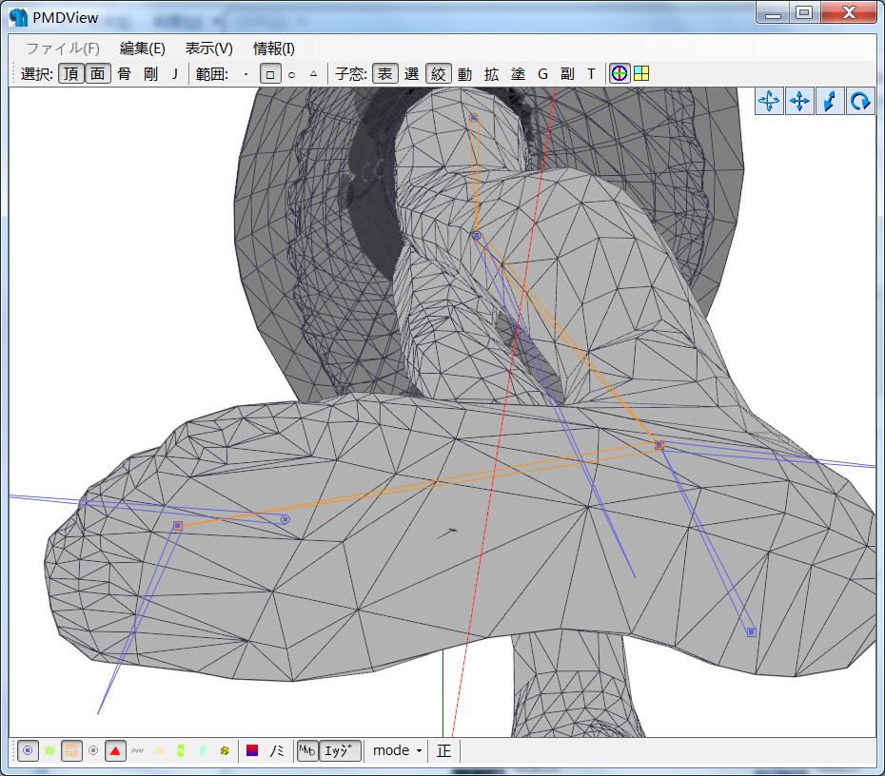The height and width of the screenshot is (776, 885).
Task: Click the rotate view icon in viewport
Action: click(861, 101)
